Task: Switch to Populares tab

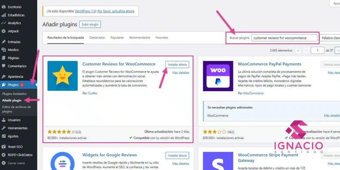Action: [x=117, y=37]
